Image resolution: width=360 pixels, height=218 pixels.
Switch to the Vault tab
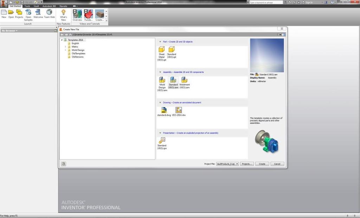pos(36,6)
